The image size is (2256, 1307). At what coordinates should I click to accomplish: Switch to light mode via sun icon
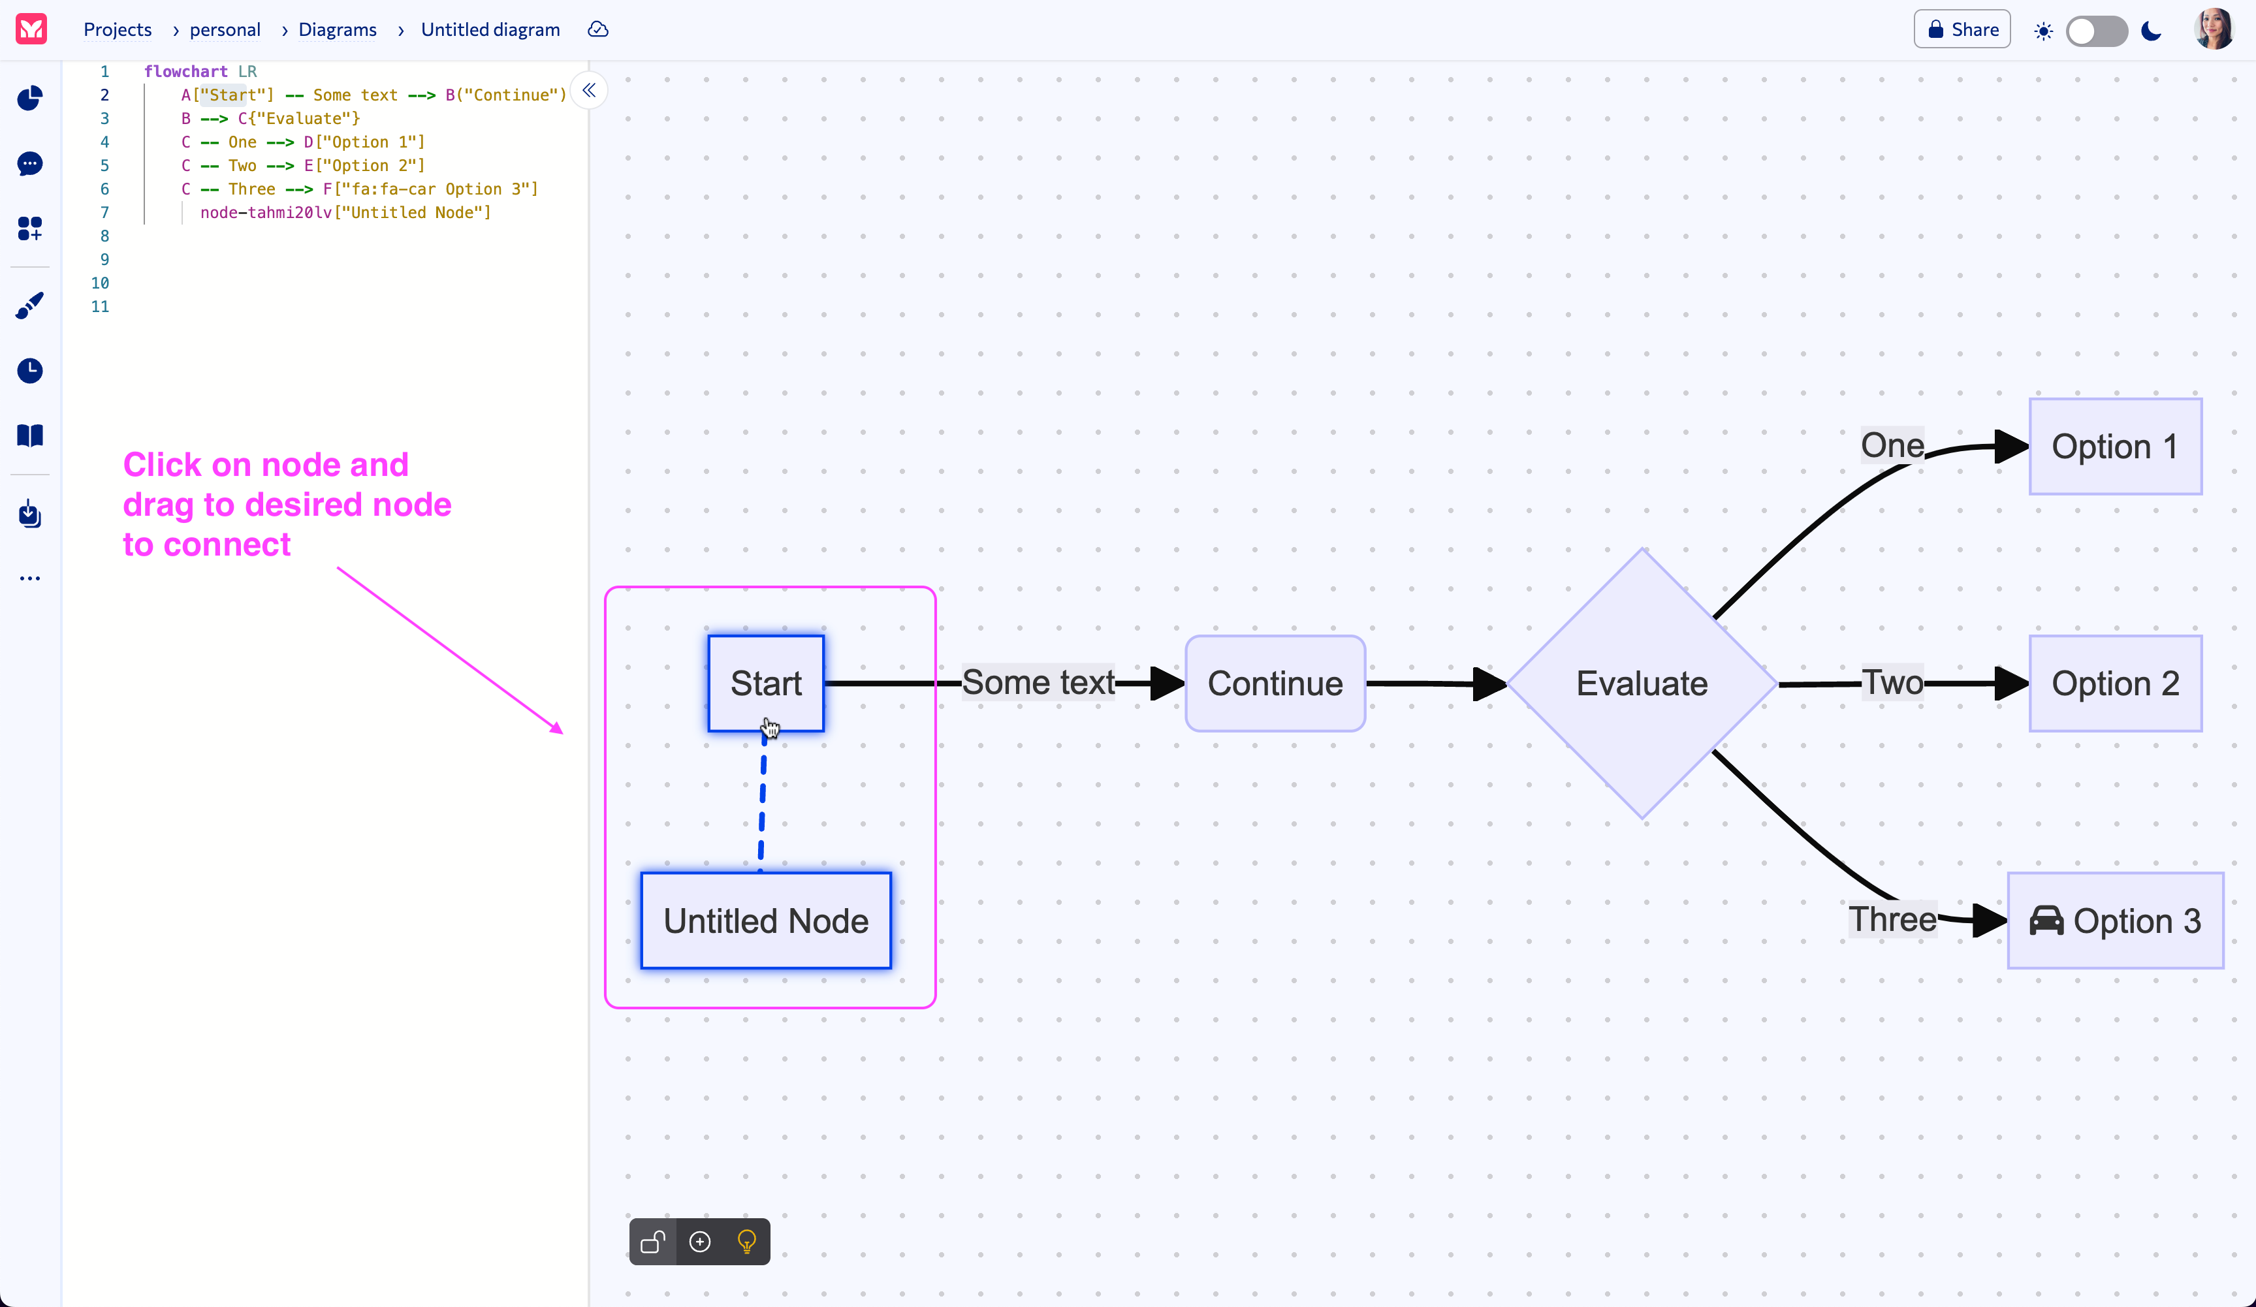[2044, 29]
